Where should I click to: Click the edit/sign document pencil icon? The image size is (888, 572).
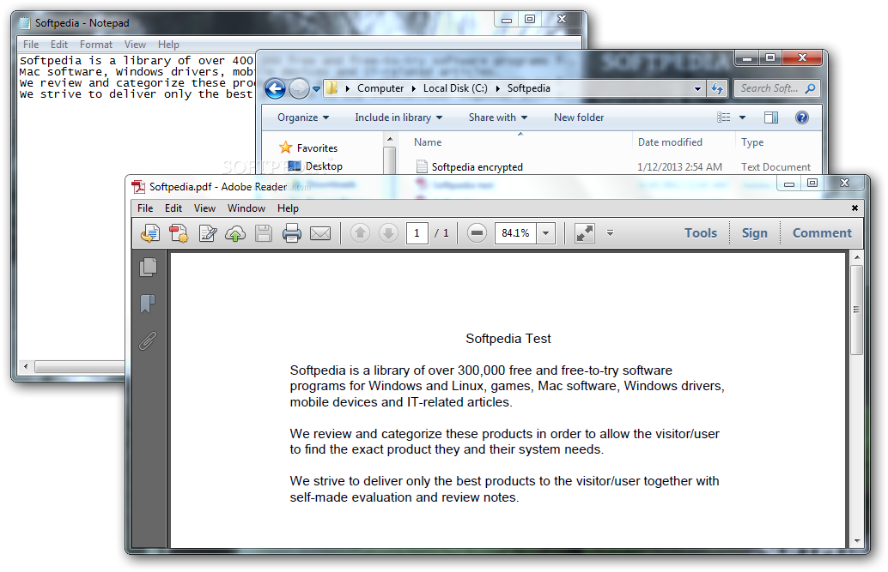[207, 233]
